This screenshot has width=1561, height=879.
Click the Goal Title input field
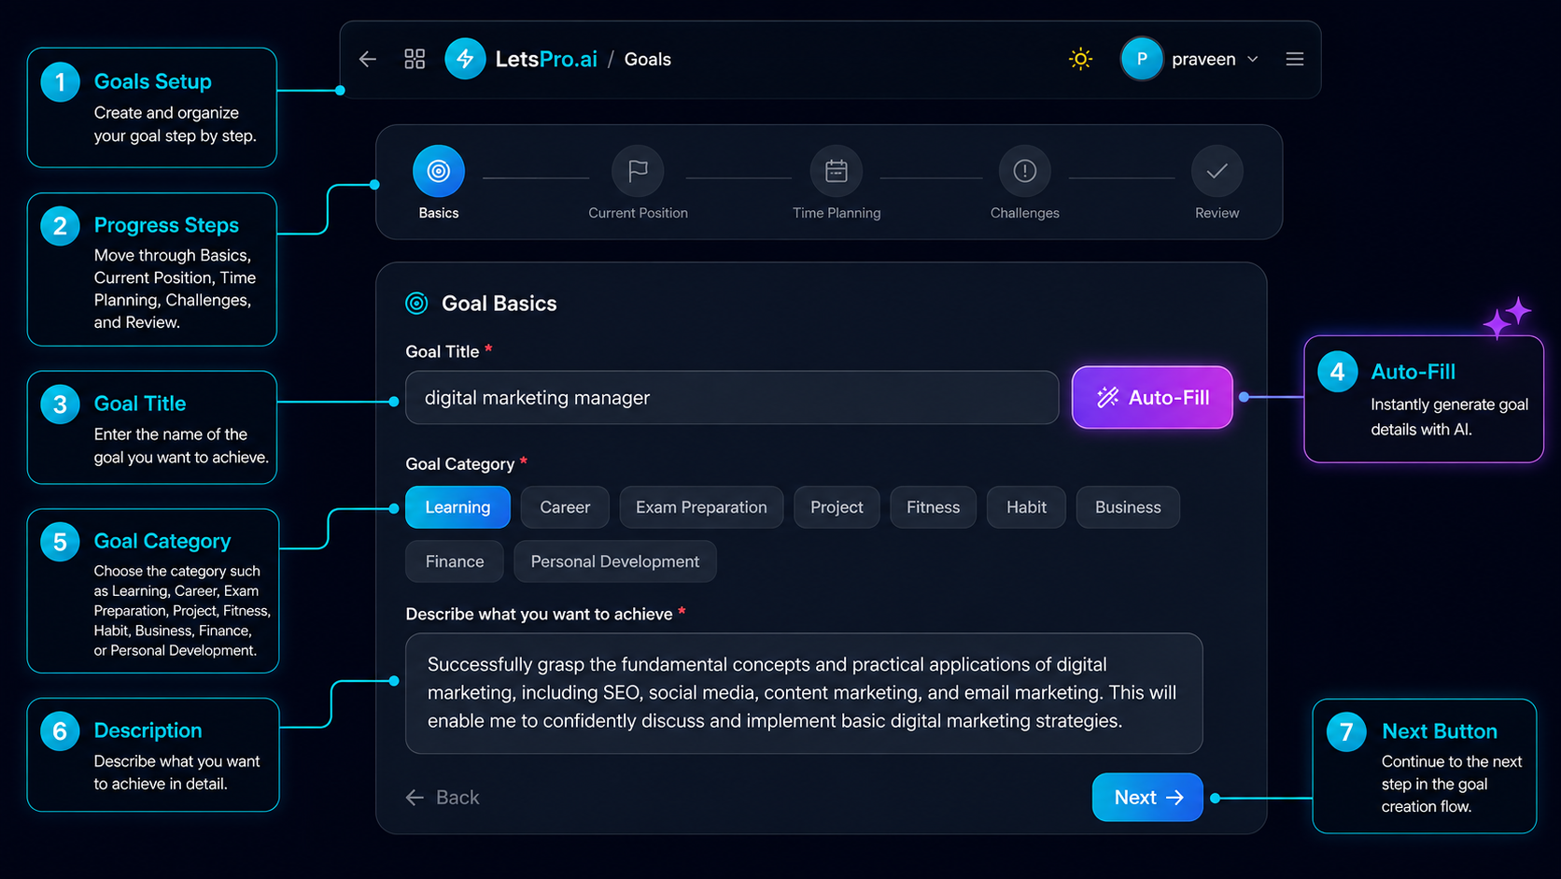click(x=732, y=398)
